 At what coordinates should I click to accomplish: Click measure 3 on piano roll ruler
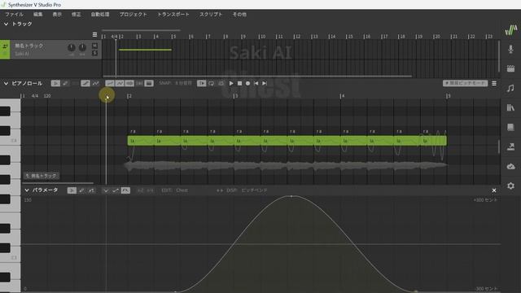pyautogui.click(x=235, y=96)
